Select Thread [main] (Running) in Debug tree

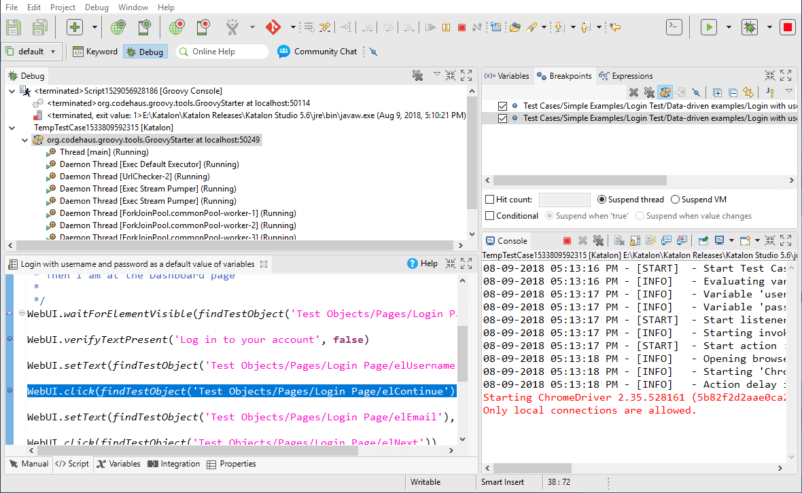[104, 152]
